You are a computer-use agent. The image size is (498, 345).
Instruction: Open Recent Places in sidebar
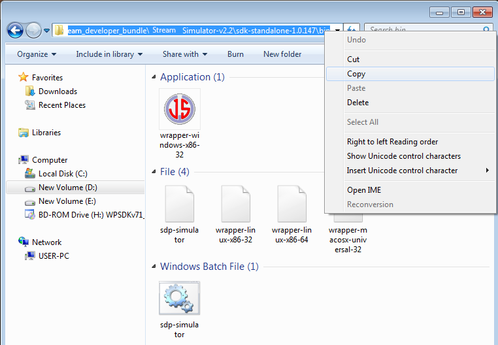62,105
